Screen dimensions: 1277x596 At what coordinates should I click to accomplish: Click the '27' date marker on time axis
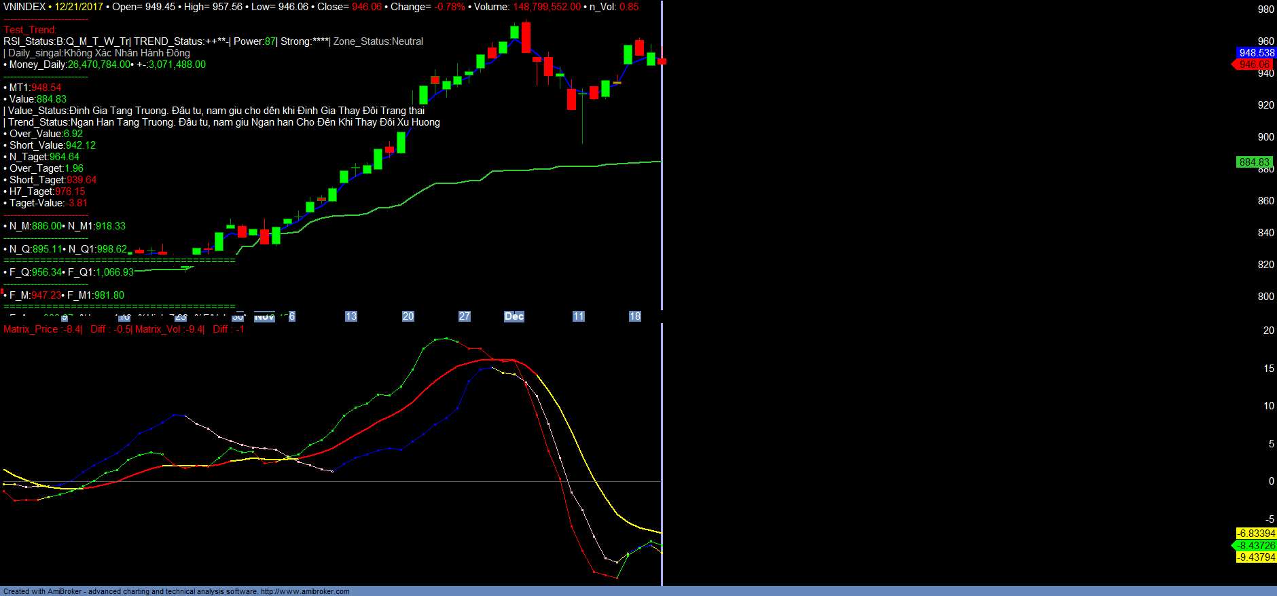coord(465,316)
